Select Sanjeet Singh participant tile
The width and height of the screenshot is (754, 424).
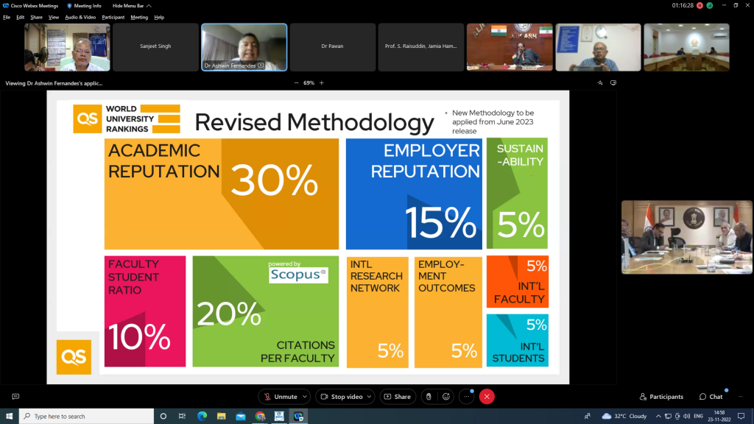tap(155, 47)
